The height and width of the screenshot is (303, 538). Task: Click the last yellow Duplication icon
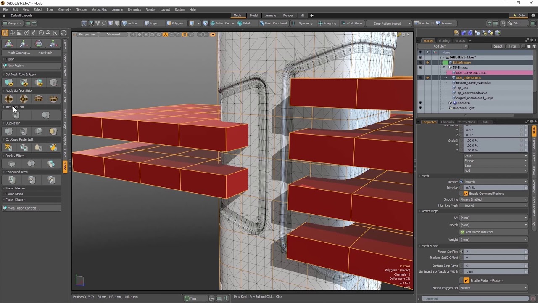click(53, 131)
